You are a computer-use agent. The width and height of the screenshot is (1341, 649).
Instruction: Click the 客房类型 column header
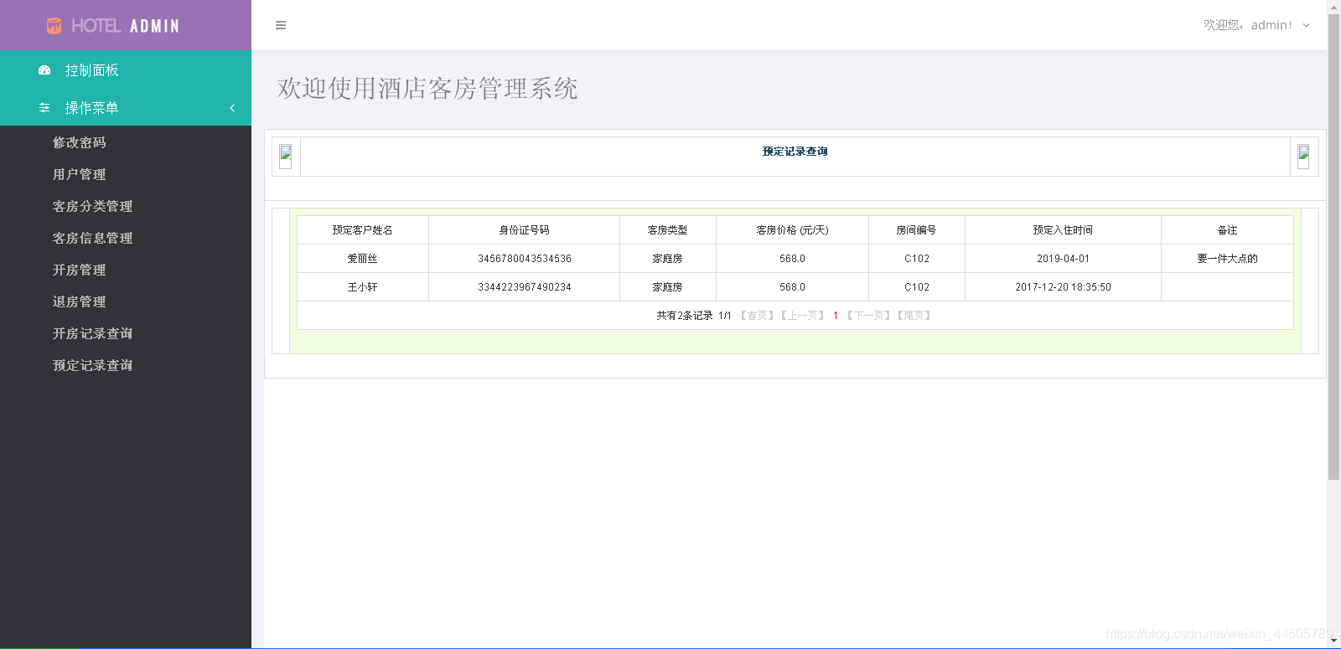(668, 230)
